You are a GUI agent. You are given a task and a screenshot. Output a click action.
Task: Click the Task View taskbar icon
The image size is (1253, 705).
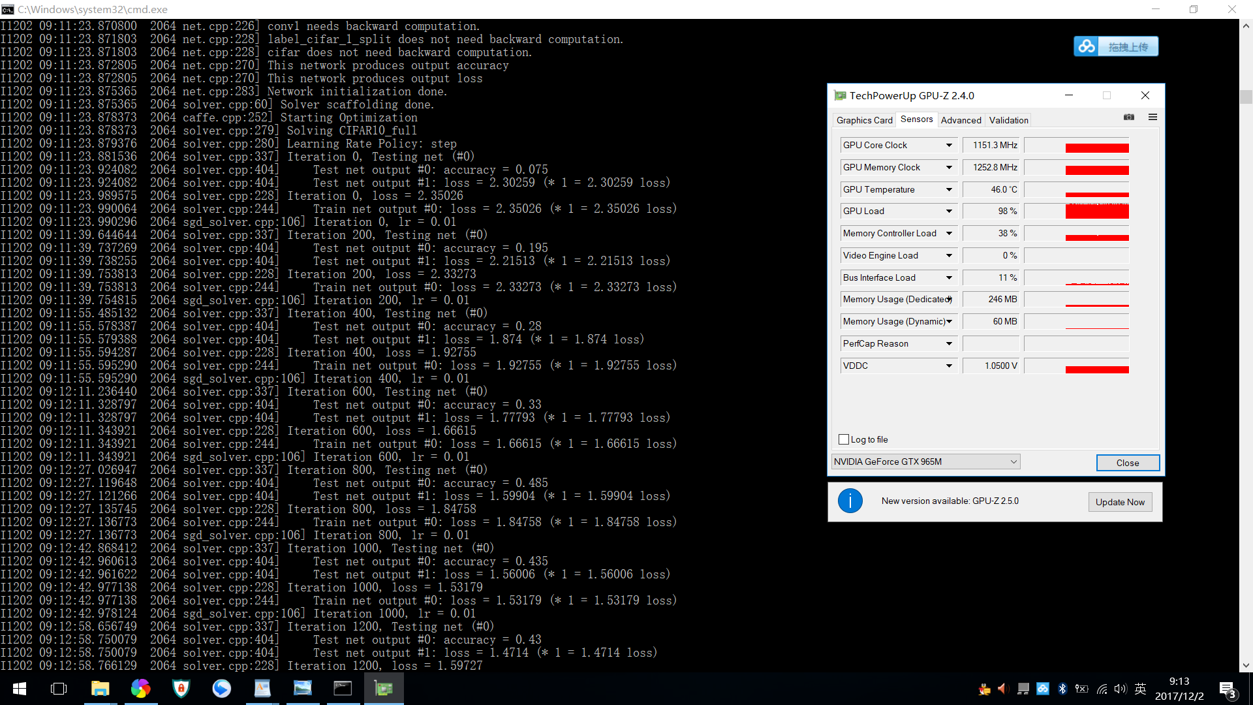(x=59, y=689)
